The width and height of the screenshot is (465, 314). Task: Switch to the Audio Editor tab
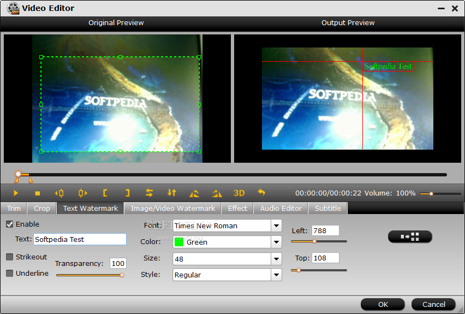point(281,209)
